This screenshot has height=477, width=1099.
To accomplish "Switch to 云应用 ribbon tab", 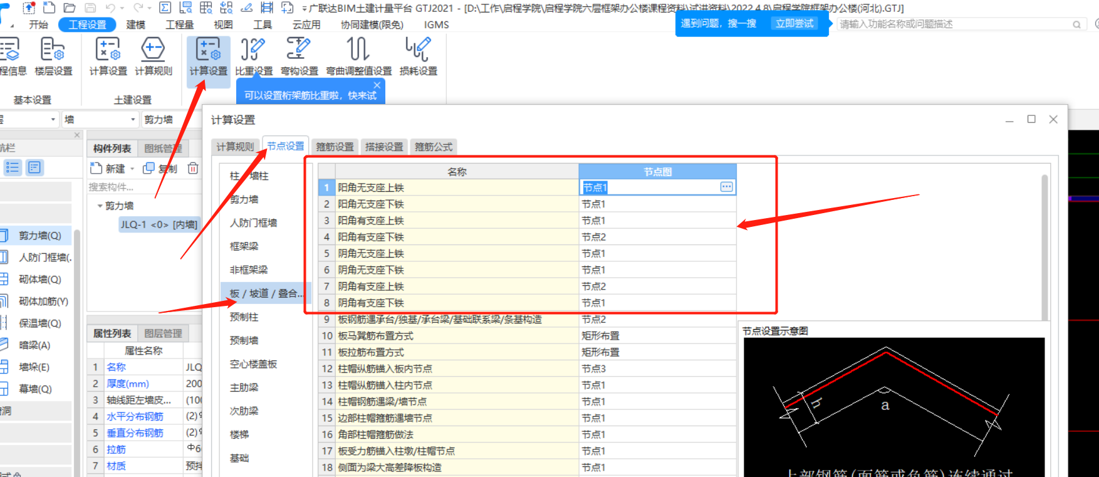I will click(x=306, y=24).
